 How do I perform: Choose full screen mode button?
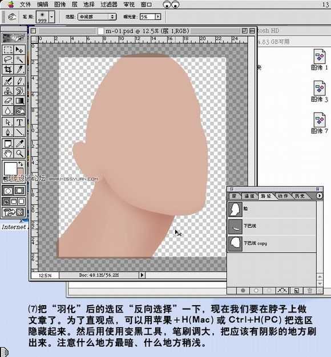coord(21,201)
